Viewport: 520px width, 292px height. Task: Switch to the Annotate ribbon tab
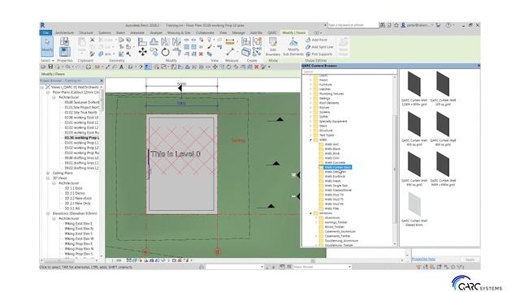tap(137, 32)
